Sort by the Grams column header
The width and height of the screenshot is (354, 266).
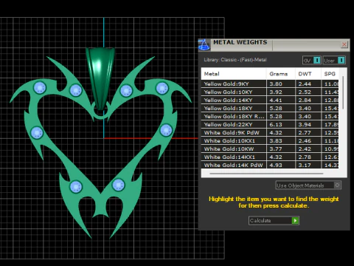[280, 74]
